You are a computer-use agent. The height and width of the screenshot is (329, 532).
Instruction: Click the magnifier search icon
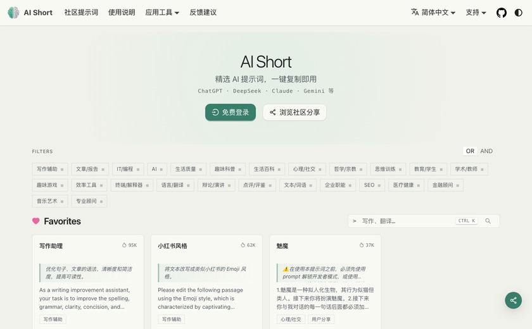[x=488, y=221]
